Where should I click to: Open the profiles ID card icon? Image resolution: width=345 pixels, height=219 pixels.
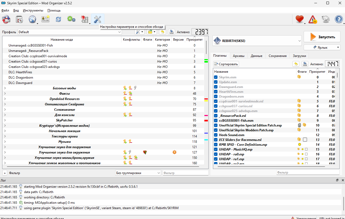tap(45, 19)
